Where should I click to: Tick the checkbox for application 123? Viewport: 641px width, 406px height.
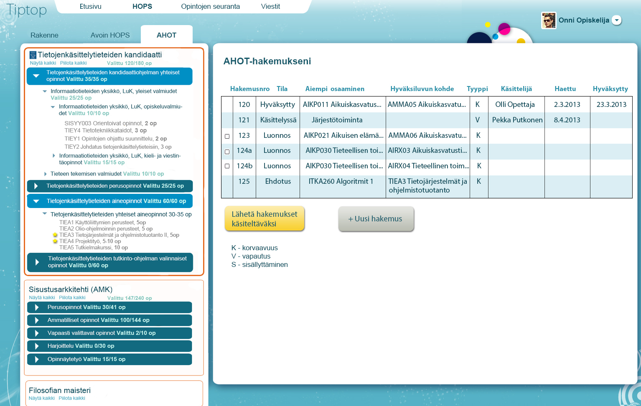coord(227,136)
